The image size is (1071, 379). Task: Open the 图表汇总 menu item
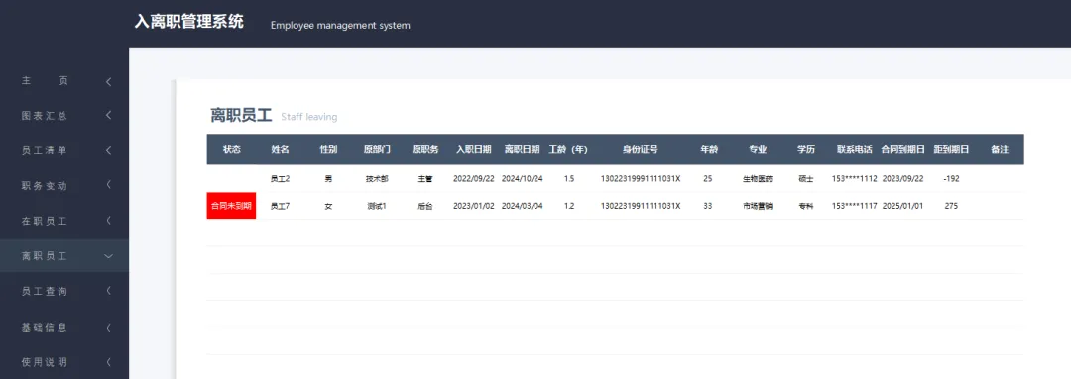pyautogui.click(x=45, y=116)
